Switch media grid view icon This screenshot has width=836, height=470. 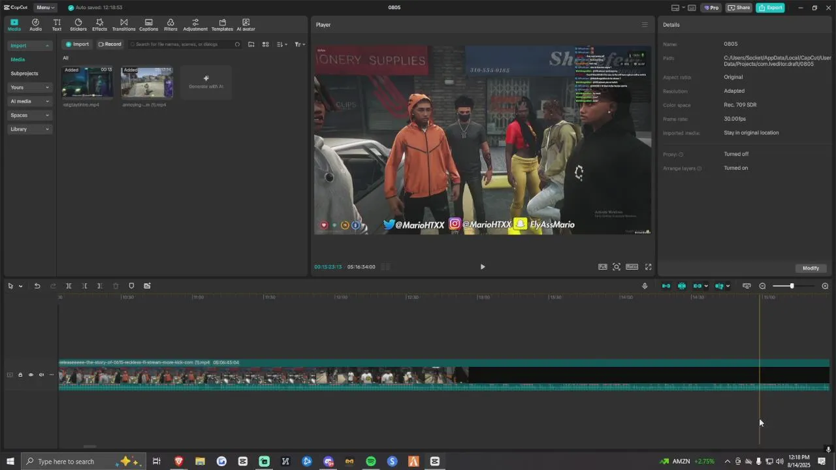(x=266, y=44)
